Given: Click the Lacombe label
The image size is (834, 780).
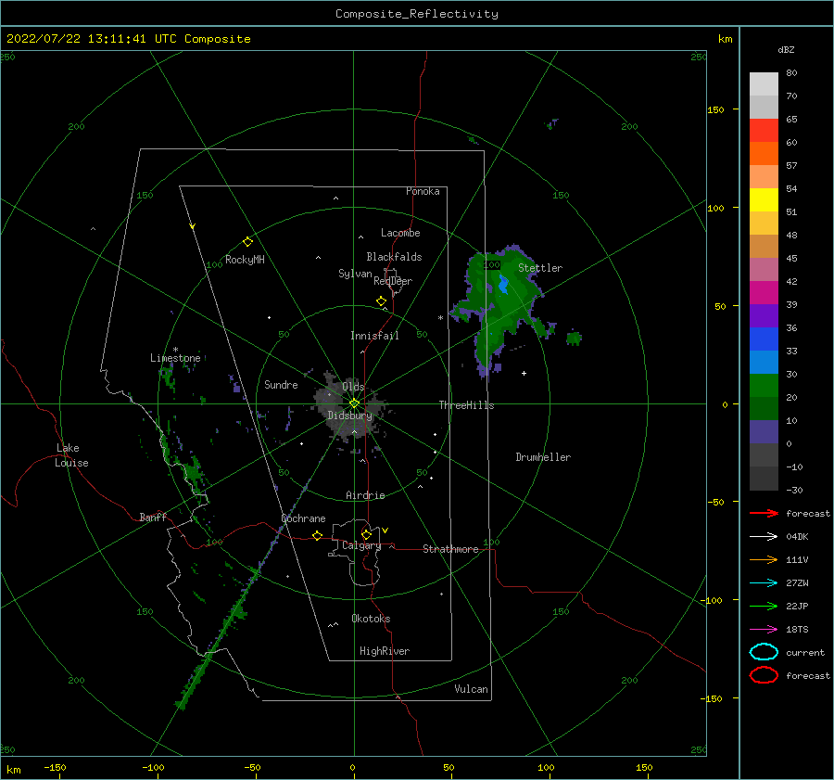Looking at the screenshot, I should click(x=400, y=233).
